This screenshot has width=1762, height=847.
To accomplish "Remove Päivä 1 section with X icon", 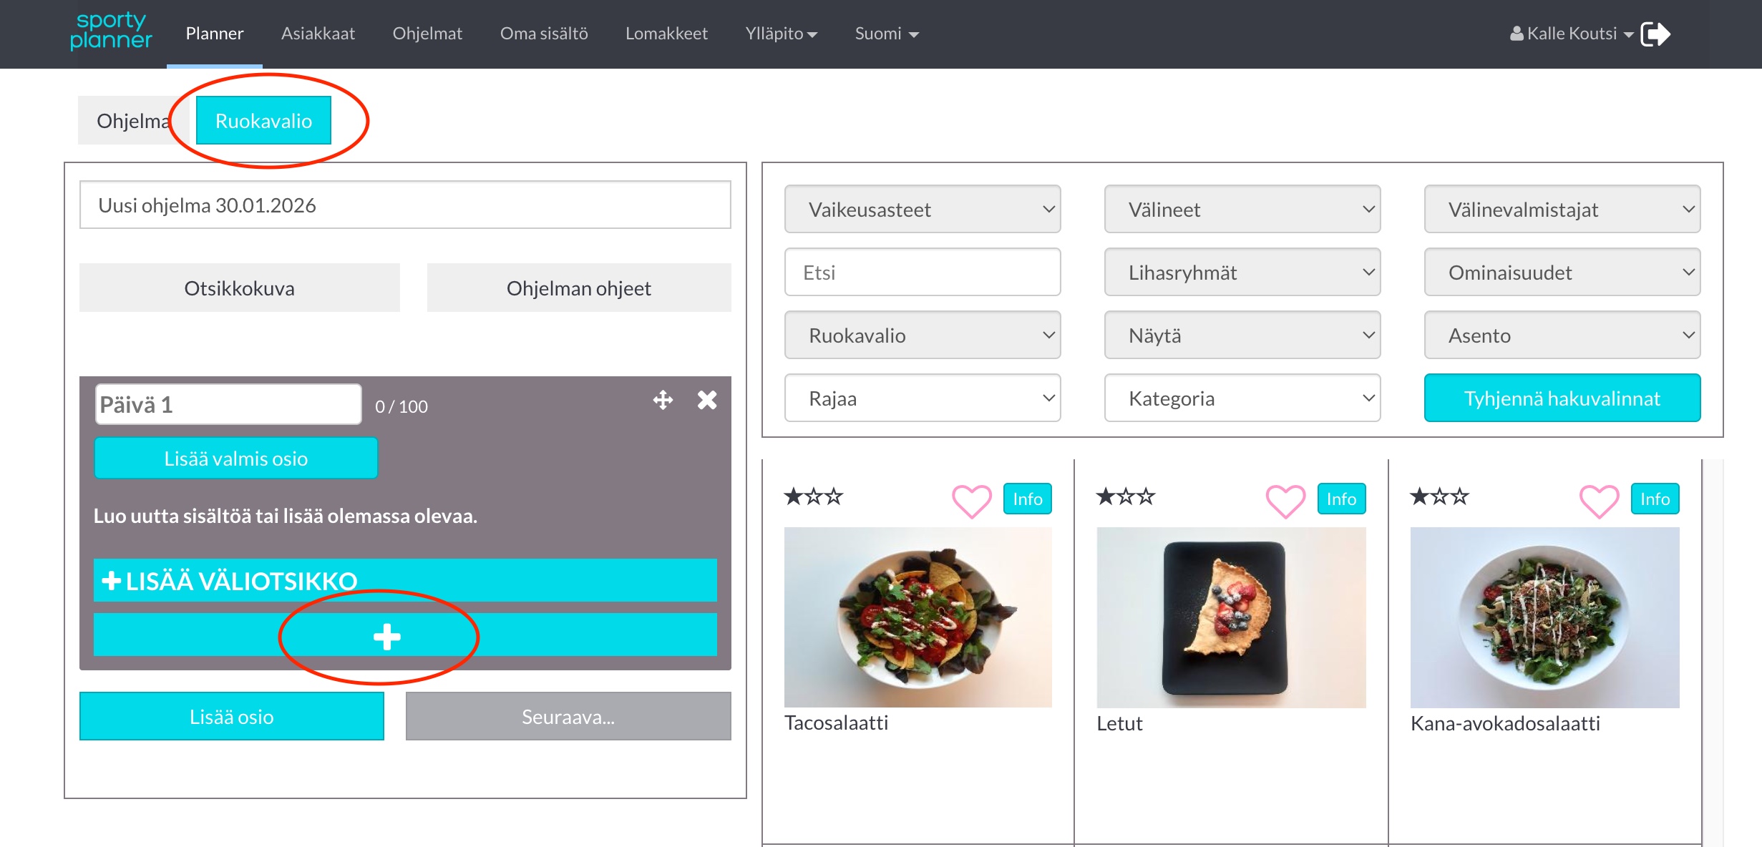I will click(707, 400).
